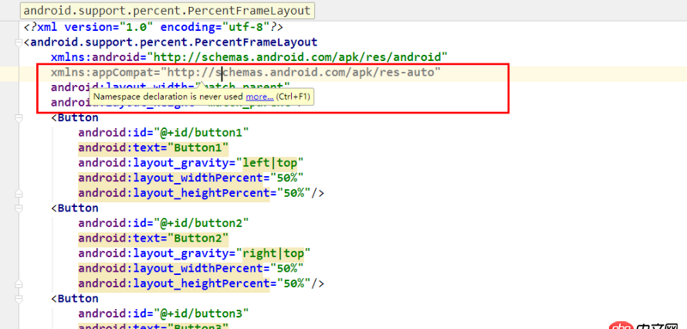Screen dimensions: 687x329
Task: Collapse the PercentFrameLayout root tag fold marker
Action: (18, 42)
